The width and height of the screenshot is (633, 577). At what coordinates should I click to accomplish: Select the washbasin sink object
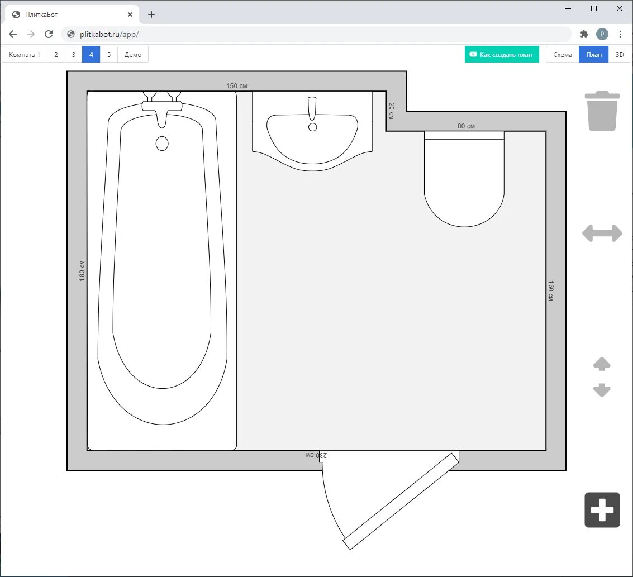312,131
